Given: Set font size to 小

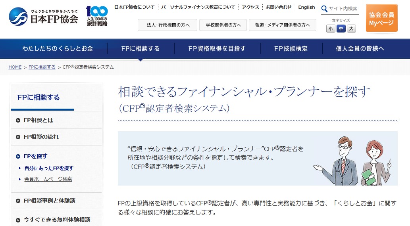Looking at the screenshot, I should coord(331,29).
